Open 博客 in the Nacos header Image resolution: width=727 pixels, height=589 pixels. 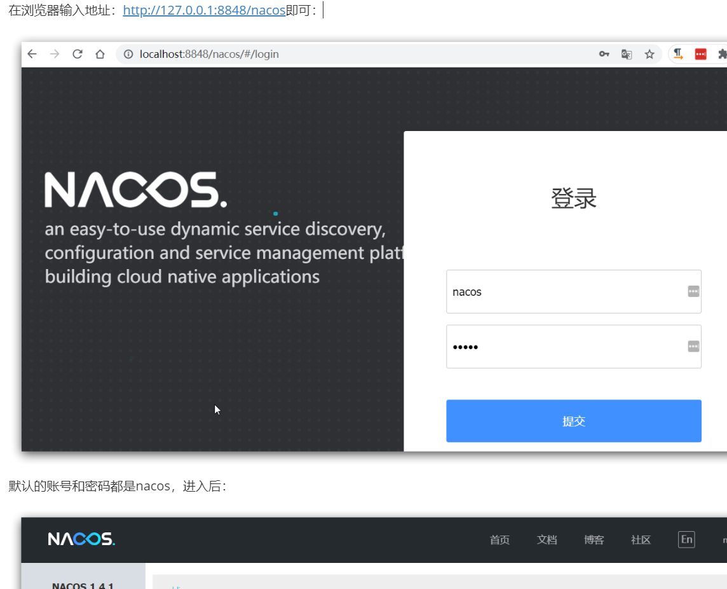594,540
